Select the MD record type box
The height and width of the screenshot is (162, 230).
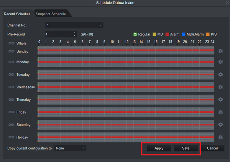tap(154, 35)
